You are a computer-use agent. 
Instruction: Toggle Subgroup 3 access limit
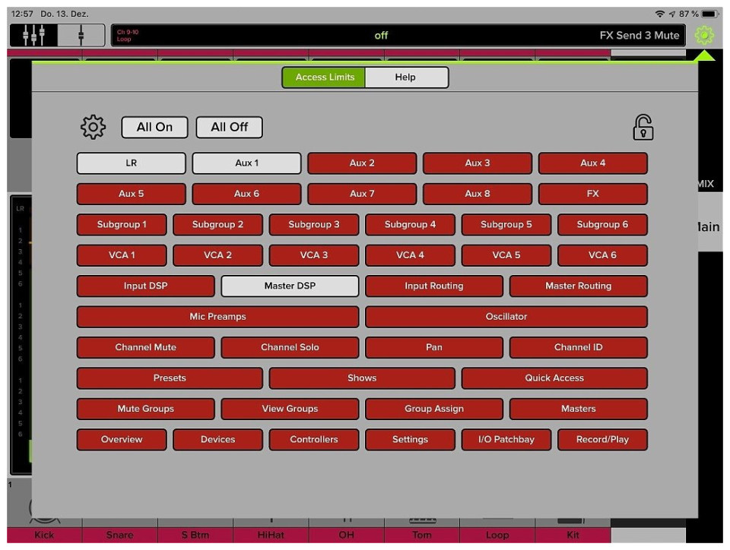click(x=314, y=225)
